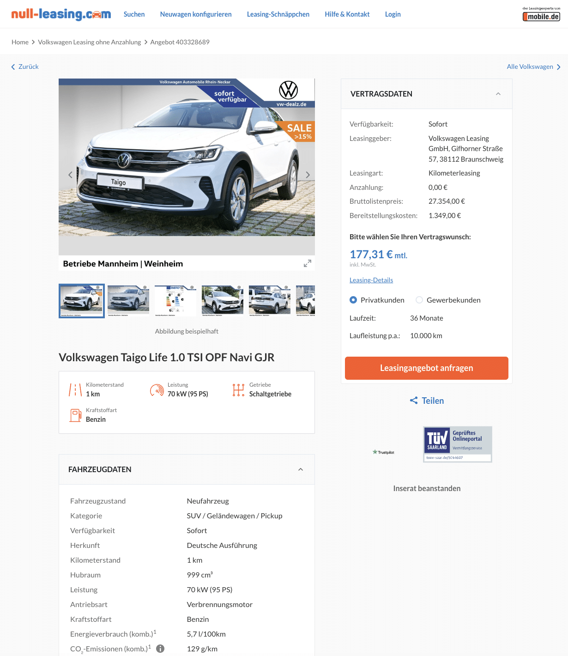Click the null-leasing.com logo
Image resolution: width=568 pixels, height=656 pixels.
61,14
